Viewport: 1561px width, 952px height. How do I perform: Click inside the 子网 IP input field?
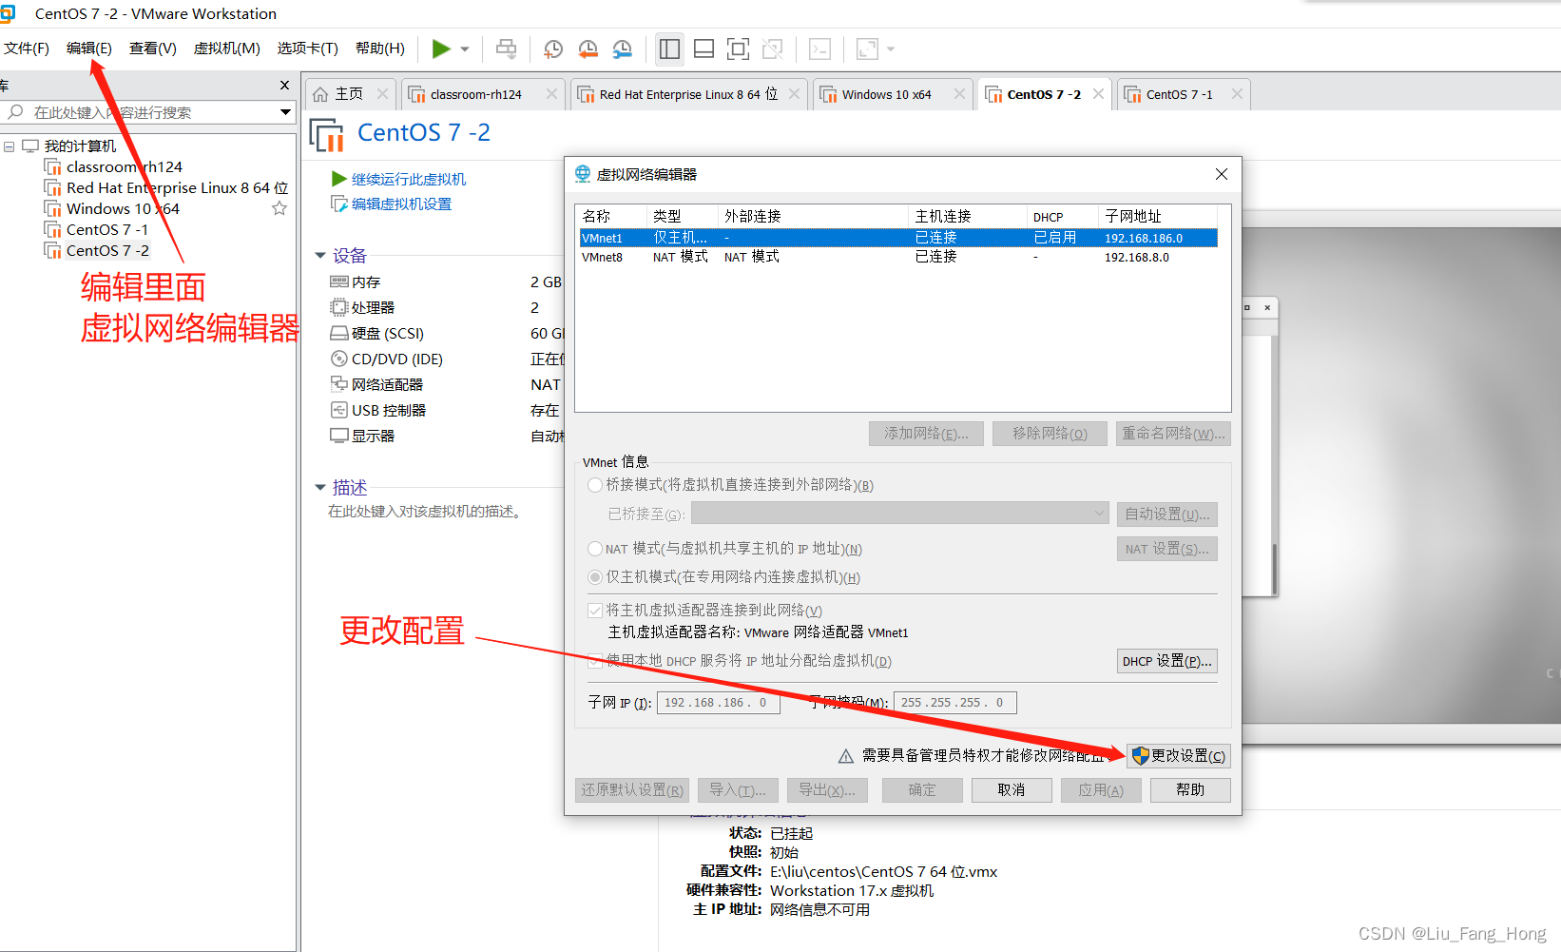coord(718,702)
